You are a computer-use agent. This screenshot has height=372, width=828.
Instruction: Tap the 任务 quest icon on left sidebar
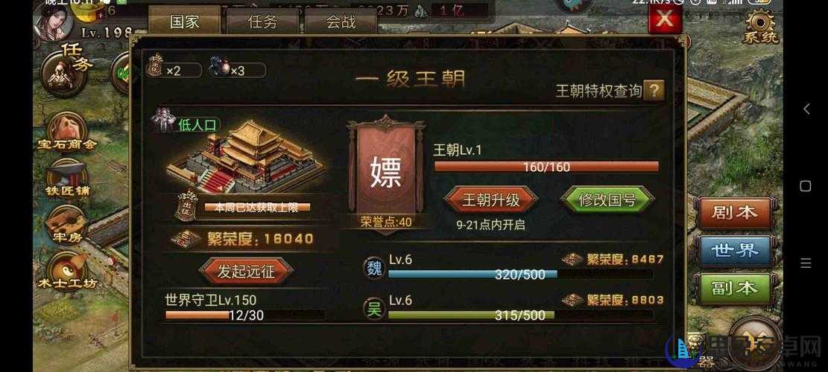(66, 71)
